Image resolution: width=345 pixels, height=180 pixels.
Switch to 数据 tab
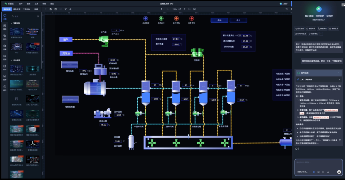(36, 9)
